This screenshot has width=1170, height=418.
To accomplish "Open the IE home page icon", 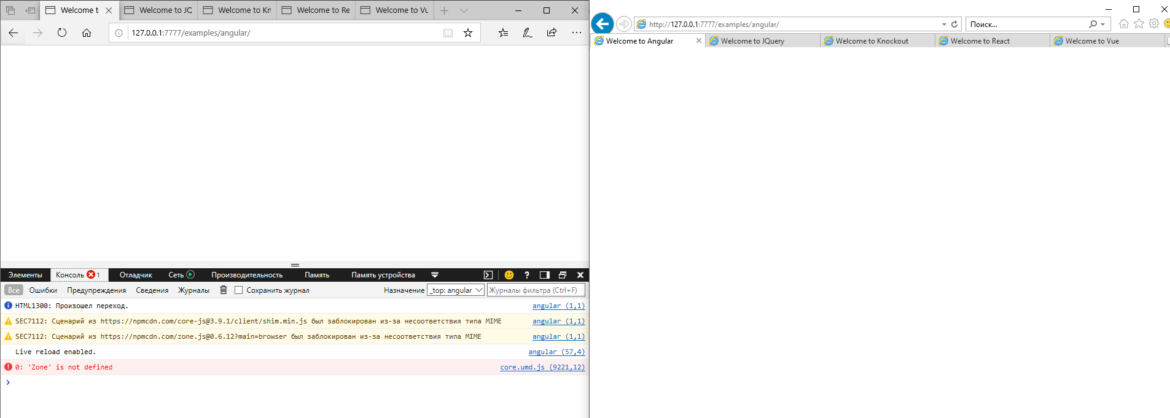I will pyautogui.click(x=1123, y=23).
